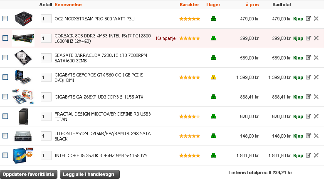Tick the LiteOn iHAS124 checkbox

click(x=5, y=136)
